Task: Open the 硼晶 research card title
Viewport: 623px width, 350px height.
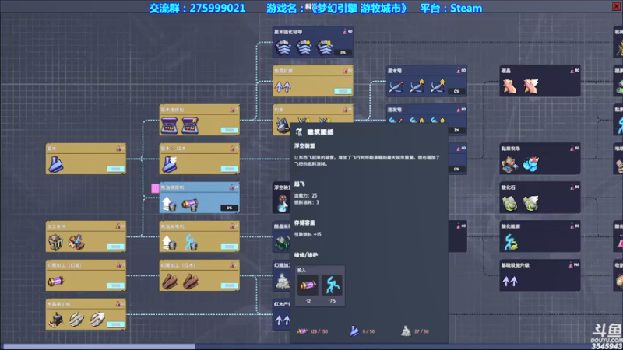Action: pos(505,71)
